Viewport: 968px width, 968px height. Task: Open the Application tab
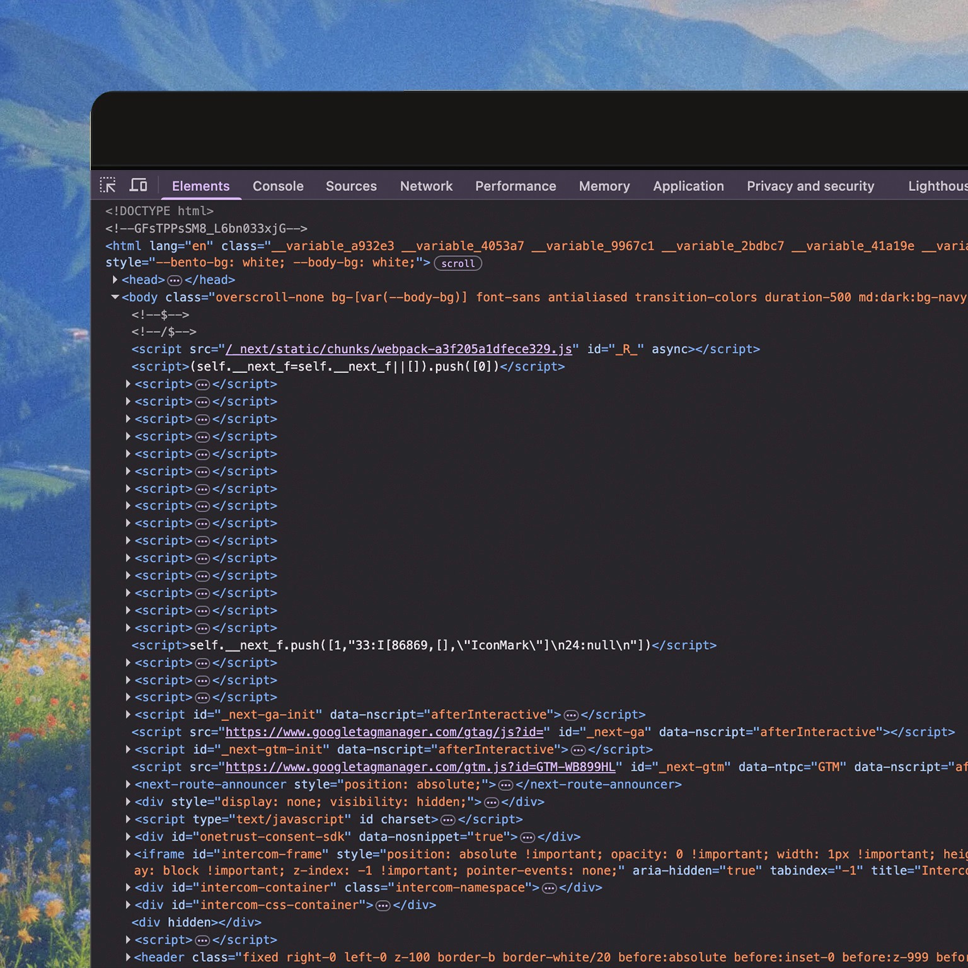[688, 186]
